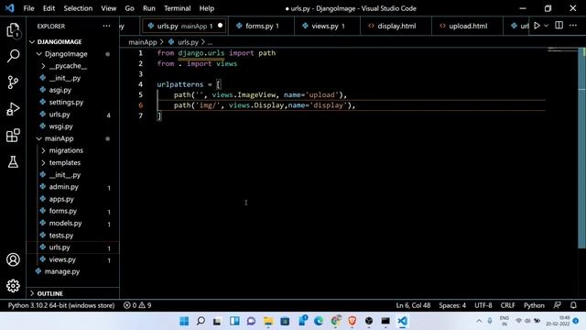Collapse the DjangoImage folder

38,54
